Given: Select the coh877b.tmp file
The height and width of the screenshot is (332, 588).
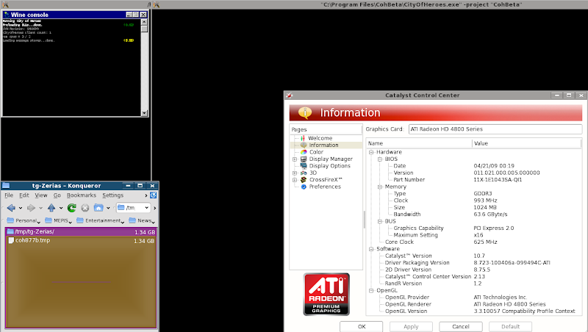Looking at the screenshot, I should [x=34, y=240].
